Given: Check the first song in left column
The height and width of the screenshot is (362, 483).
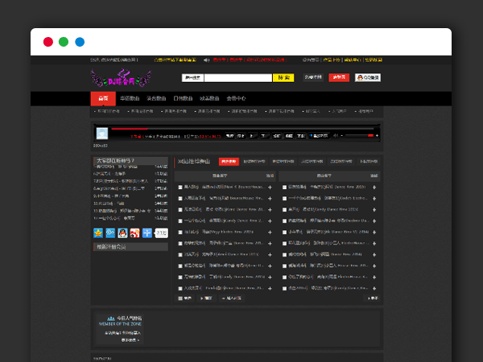Looking at the screenshot, I should coord(180,187).
